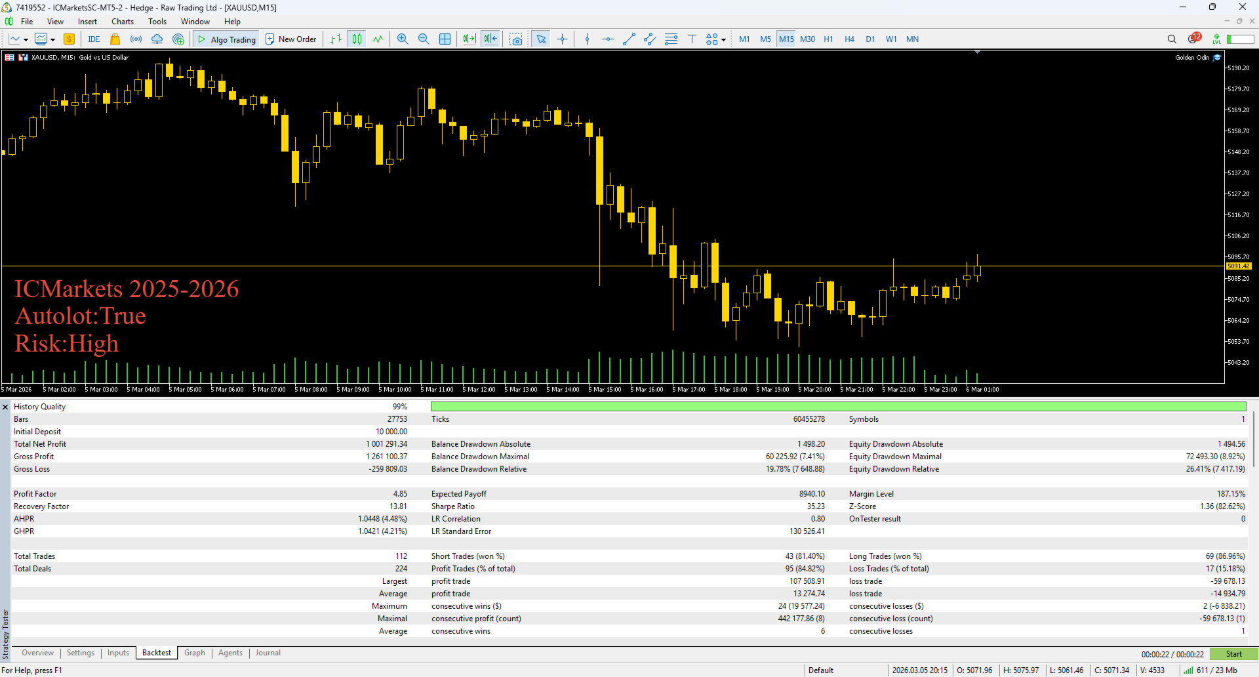Click the price label 5091.42 on axis
The height and width of the screenshot is (677, 1259).
1239,266
